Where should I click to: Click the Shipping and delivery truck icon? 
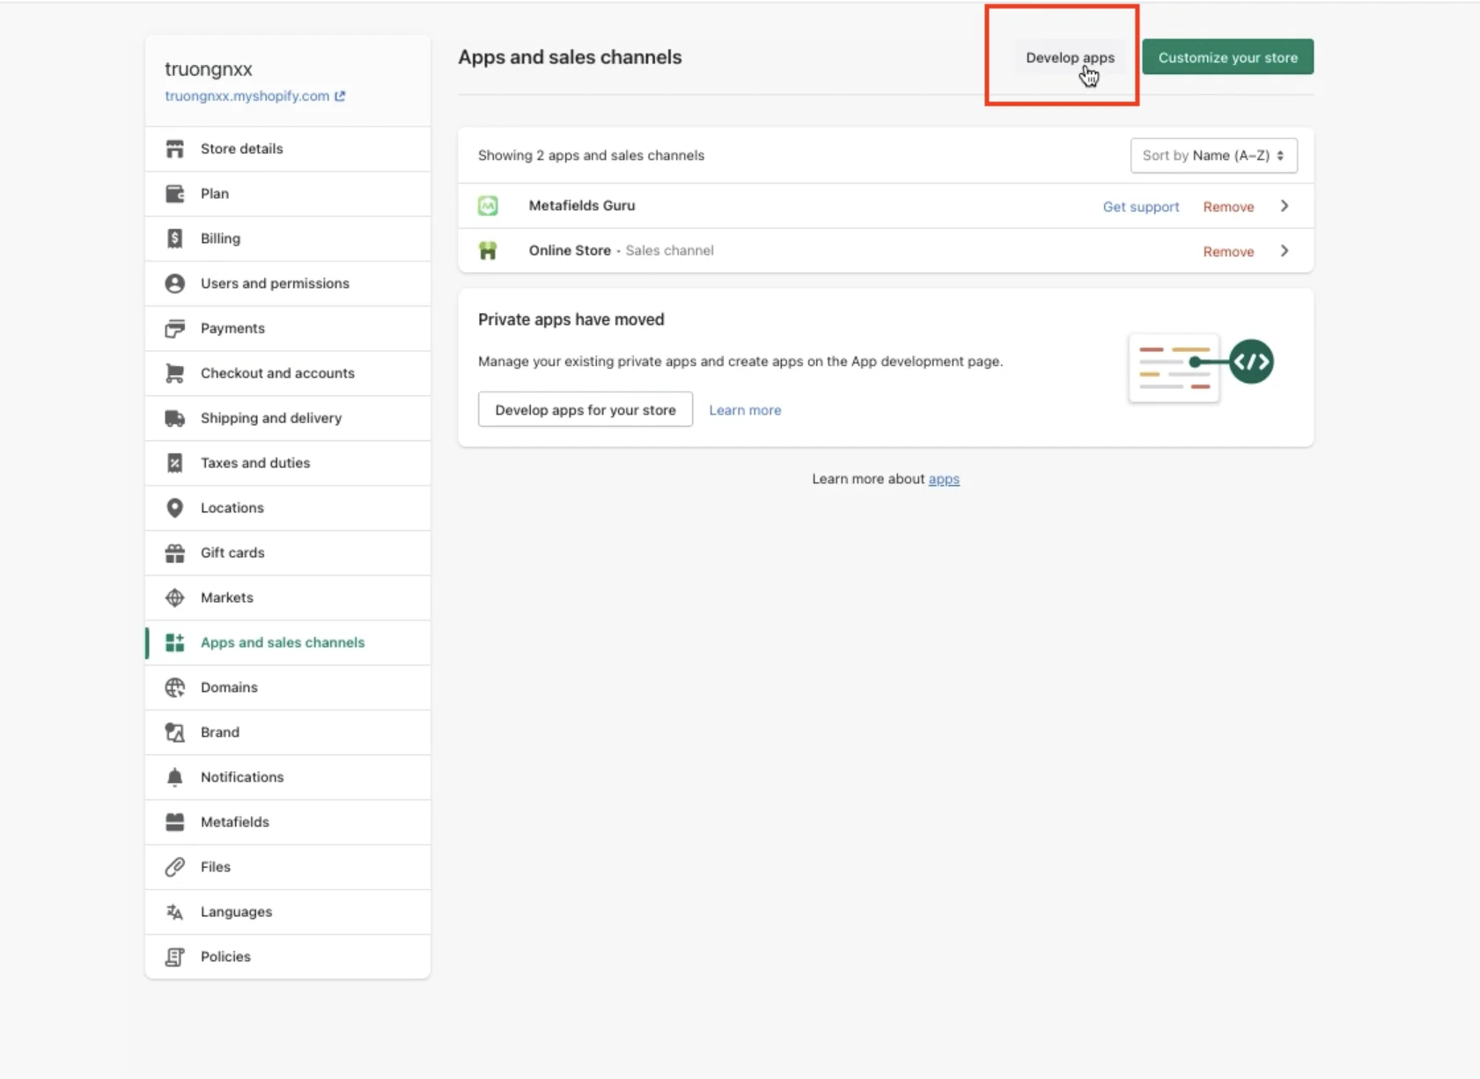click(x=175, y=417)
